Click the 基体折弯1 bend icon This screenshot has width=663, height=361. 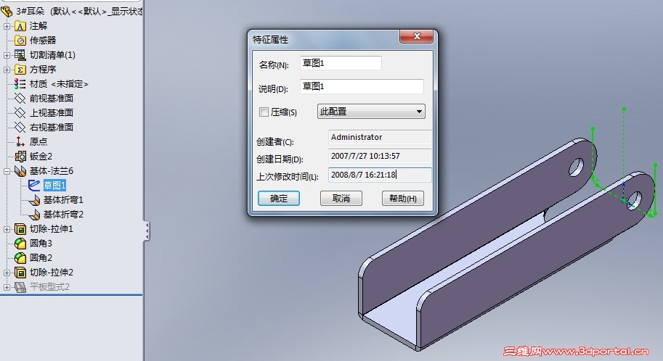(x=34, y=200)
